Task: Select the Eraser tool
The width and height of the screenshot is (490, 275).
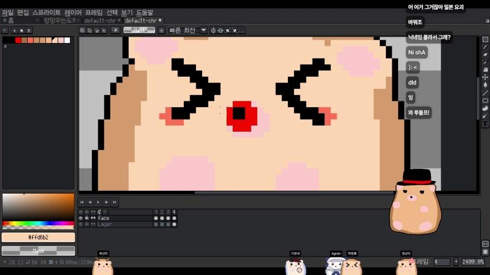Action: [x=485, y=54]
